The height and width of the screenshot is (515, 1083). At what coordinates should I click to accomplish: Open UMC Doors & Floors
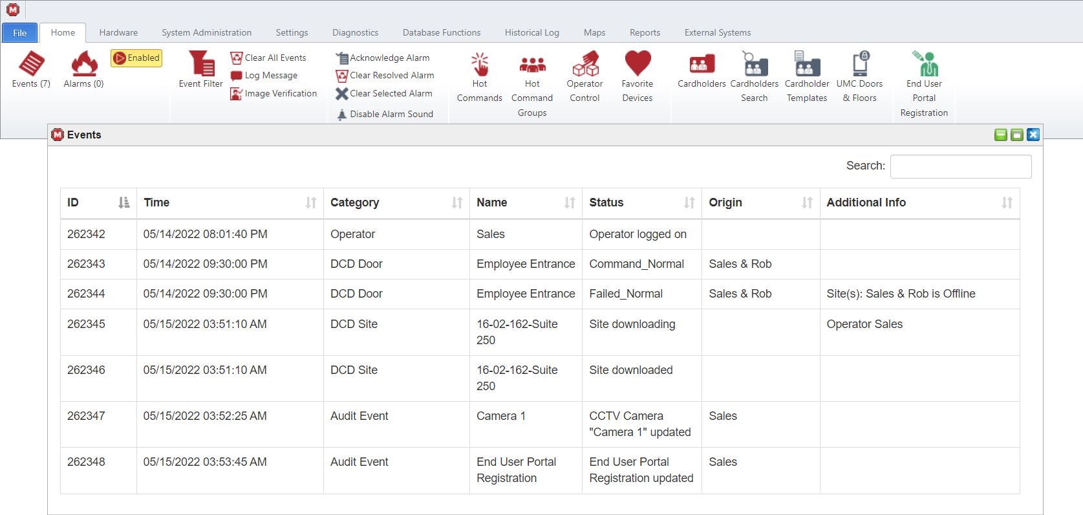point(859,65)
